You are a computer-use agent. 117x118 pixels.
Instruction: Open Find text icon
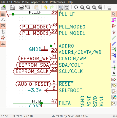(61, 7)
